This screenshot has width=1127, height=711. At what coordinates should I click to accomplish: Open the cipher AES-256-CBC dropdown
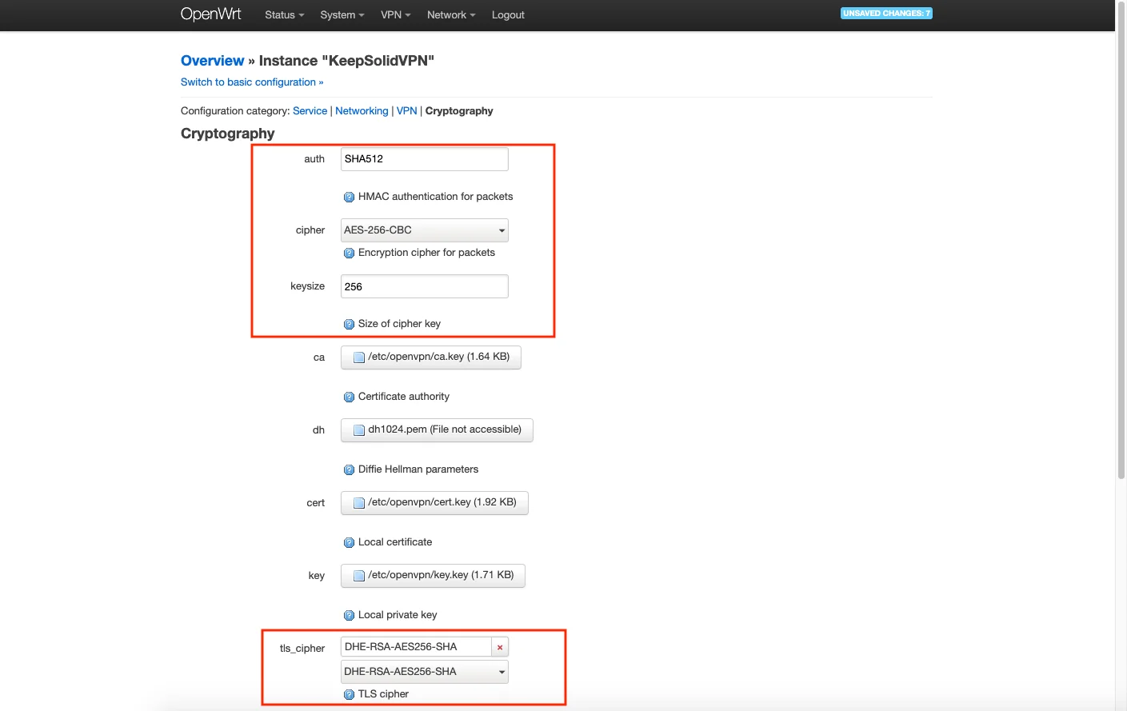(424, 230)
